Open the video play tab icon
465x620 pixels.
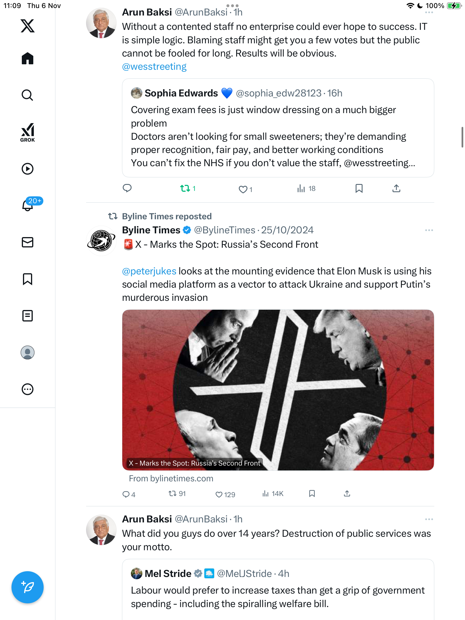(x=28, y=169)
